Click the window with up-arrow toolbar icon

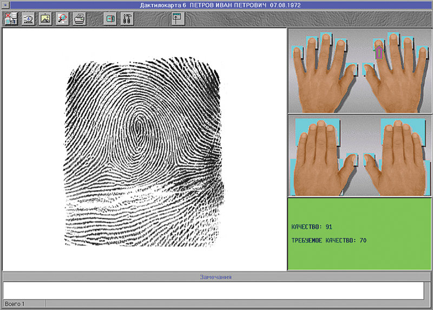coord(178,19)
